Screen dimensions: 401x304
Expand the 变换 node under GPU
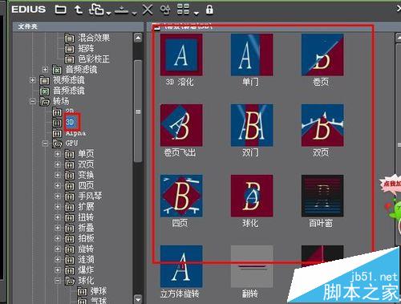point(58,175)
